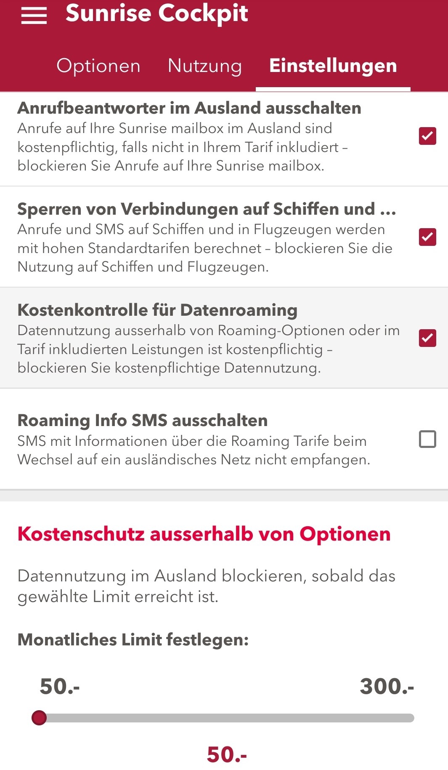
Task: Enable Roaming Info SMS ausschalten checkbox
Action: pyautogui.click(x=427, y=439)
